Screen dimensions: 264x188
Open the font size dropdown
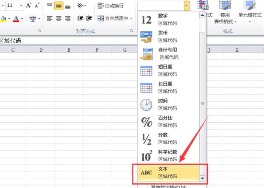[21, 6]
